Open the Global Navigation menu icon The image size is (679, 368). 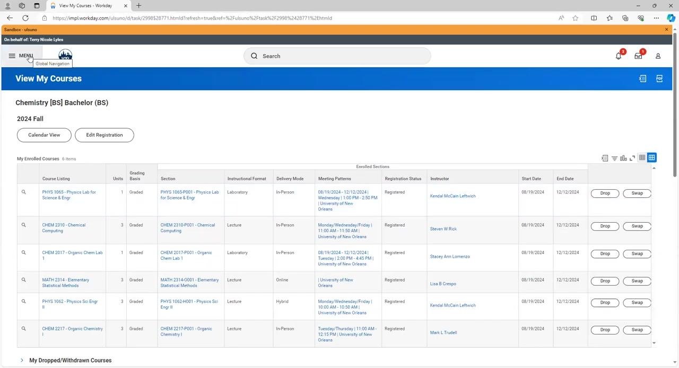point(12,56)
